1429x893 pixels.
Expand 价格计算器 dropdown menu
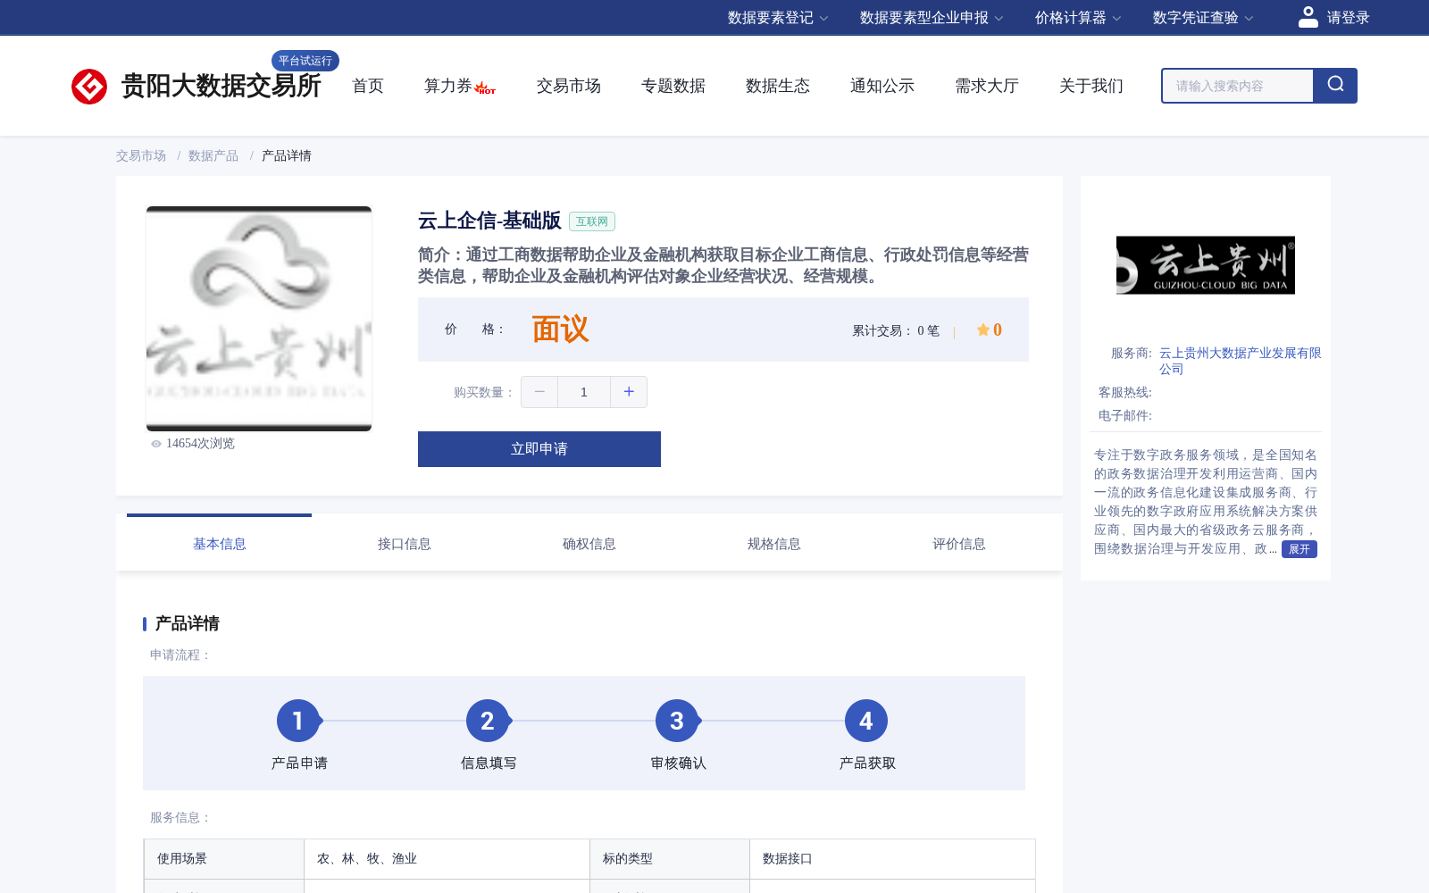click(x=1078, y=18)
